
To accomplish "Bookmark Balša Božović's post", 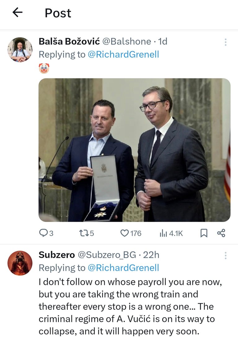I will point(204,233).
